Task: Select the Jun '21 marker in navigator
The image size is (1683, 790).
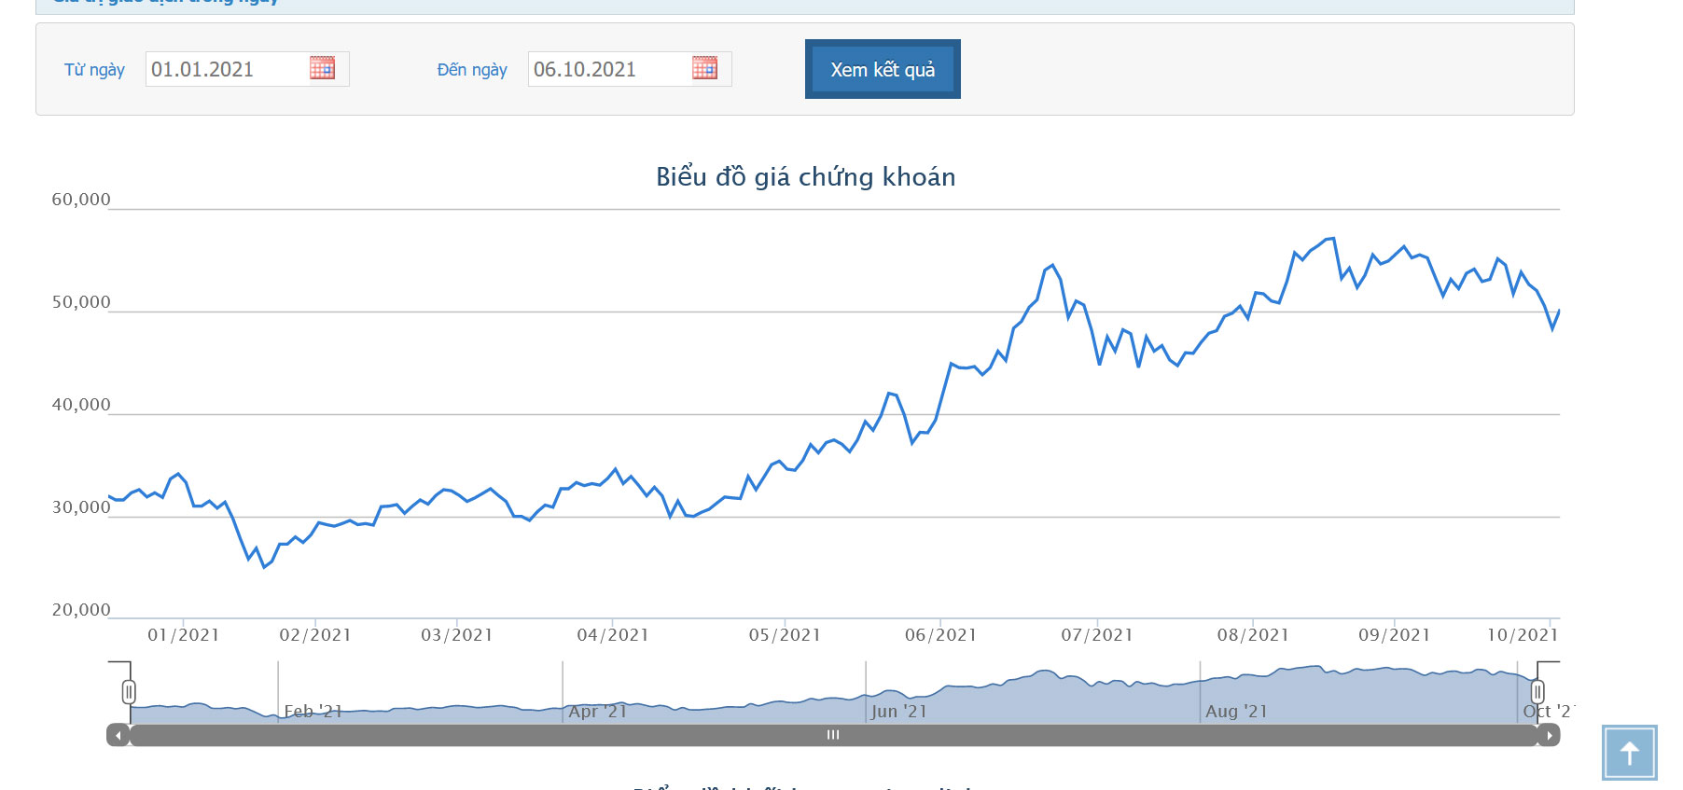Action: point(898,712)
